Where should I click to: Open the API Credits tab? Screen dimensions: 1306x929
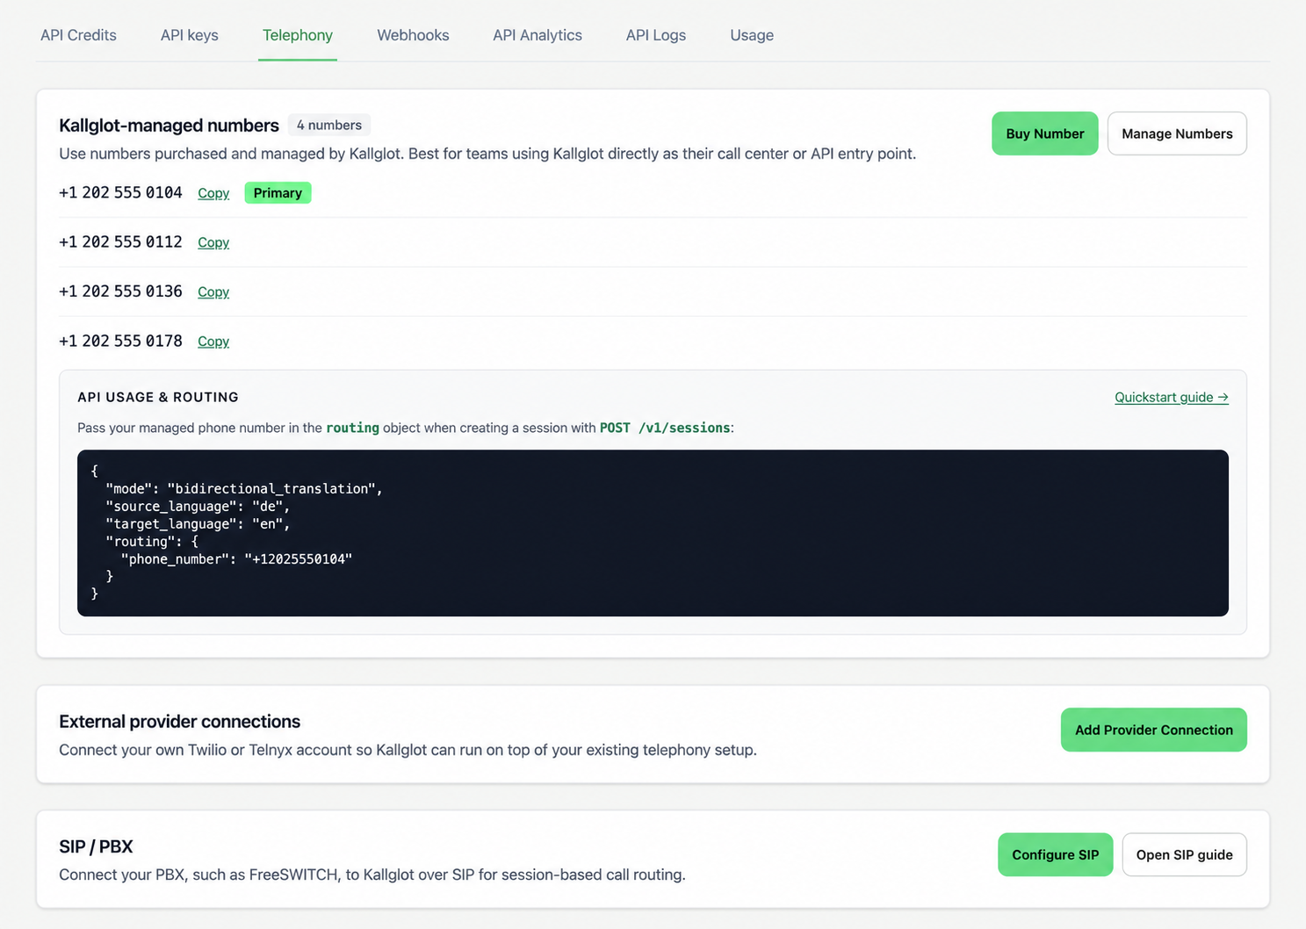click(x=78, y=35)
